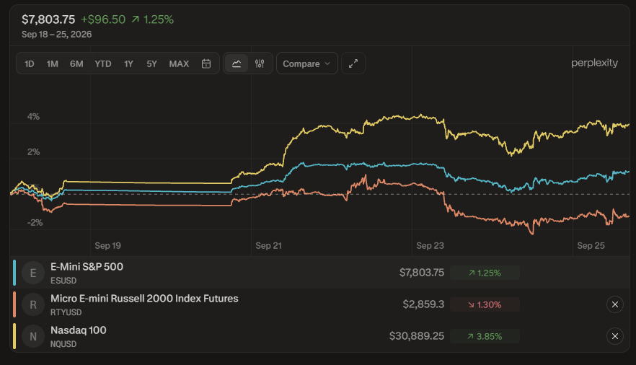
Task: Remove Nasdaq 100 from the comparison
Action: click(x=615, y=336)
